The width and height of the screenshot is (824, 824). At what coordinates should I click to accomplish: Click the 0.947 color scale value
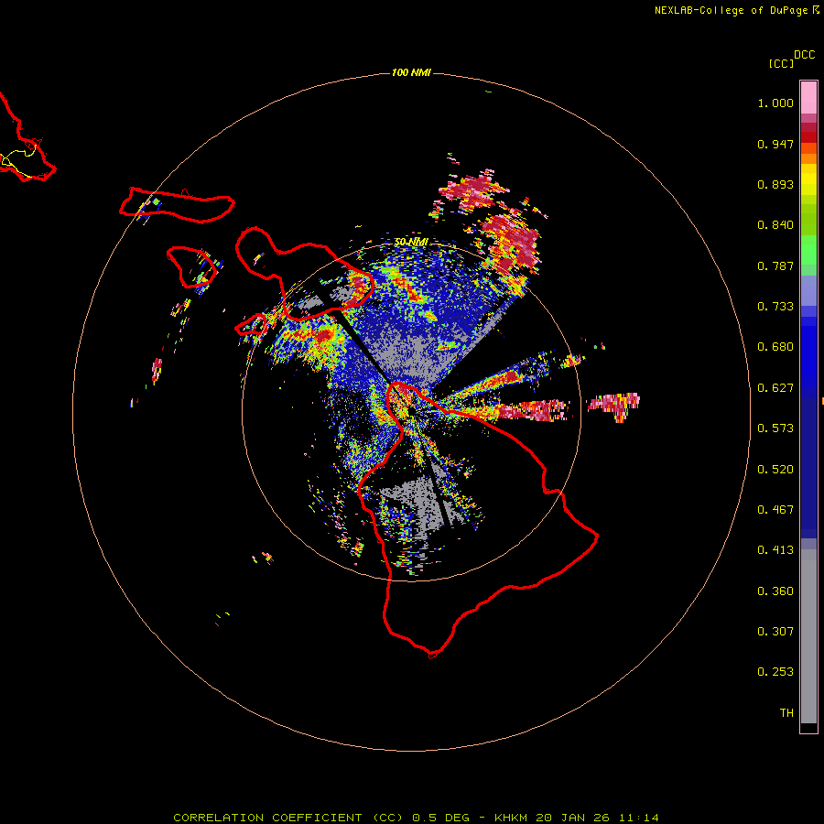(x=775, y=144)
